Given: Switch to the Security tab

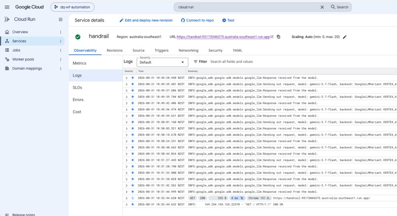Looking at the screenshot, I should click(215, 50).
